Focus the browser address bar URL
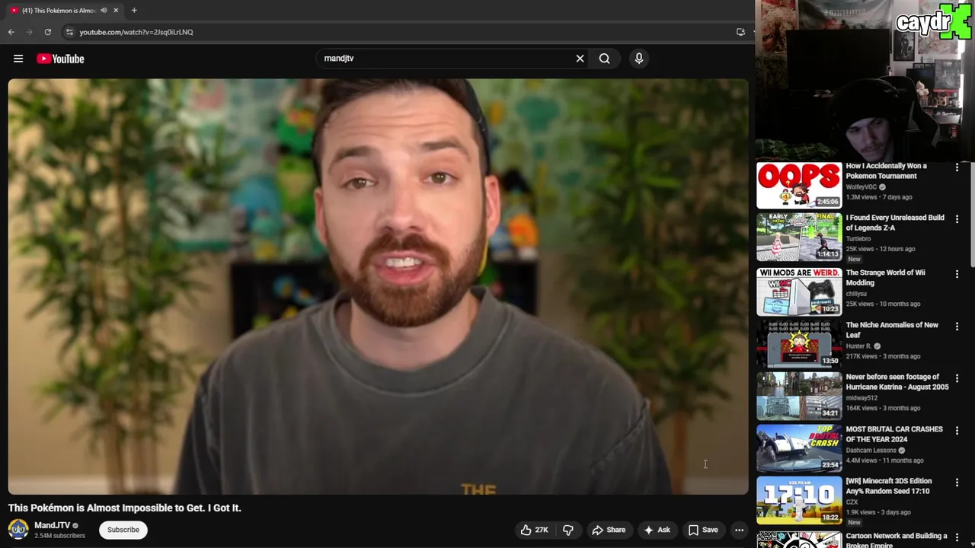Screen dimensions: 975x548 point(136,32)
